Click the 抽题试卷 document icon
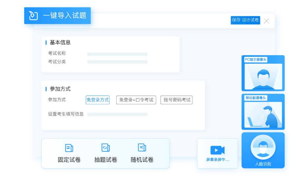The width and height of the screenshot is (297, 181). [x=106, y=148]
